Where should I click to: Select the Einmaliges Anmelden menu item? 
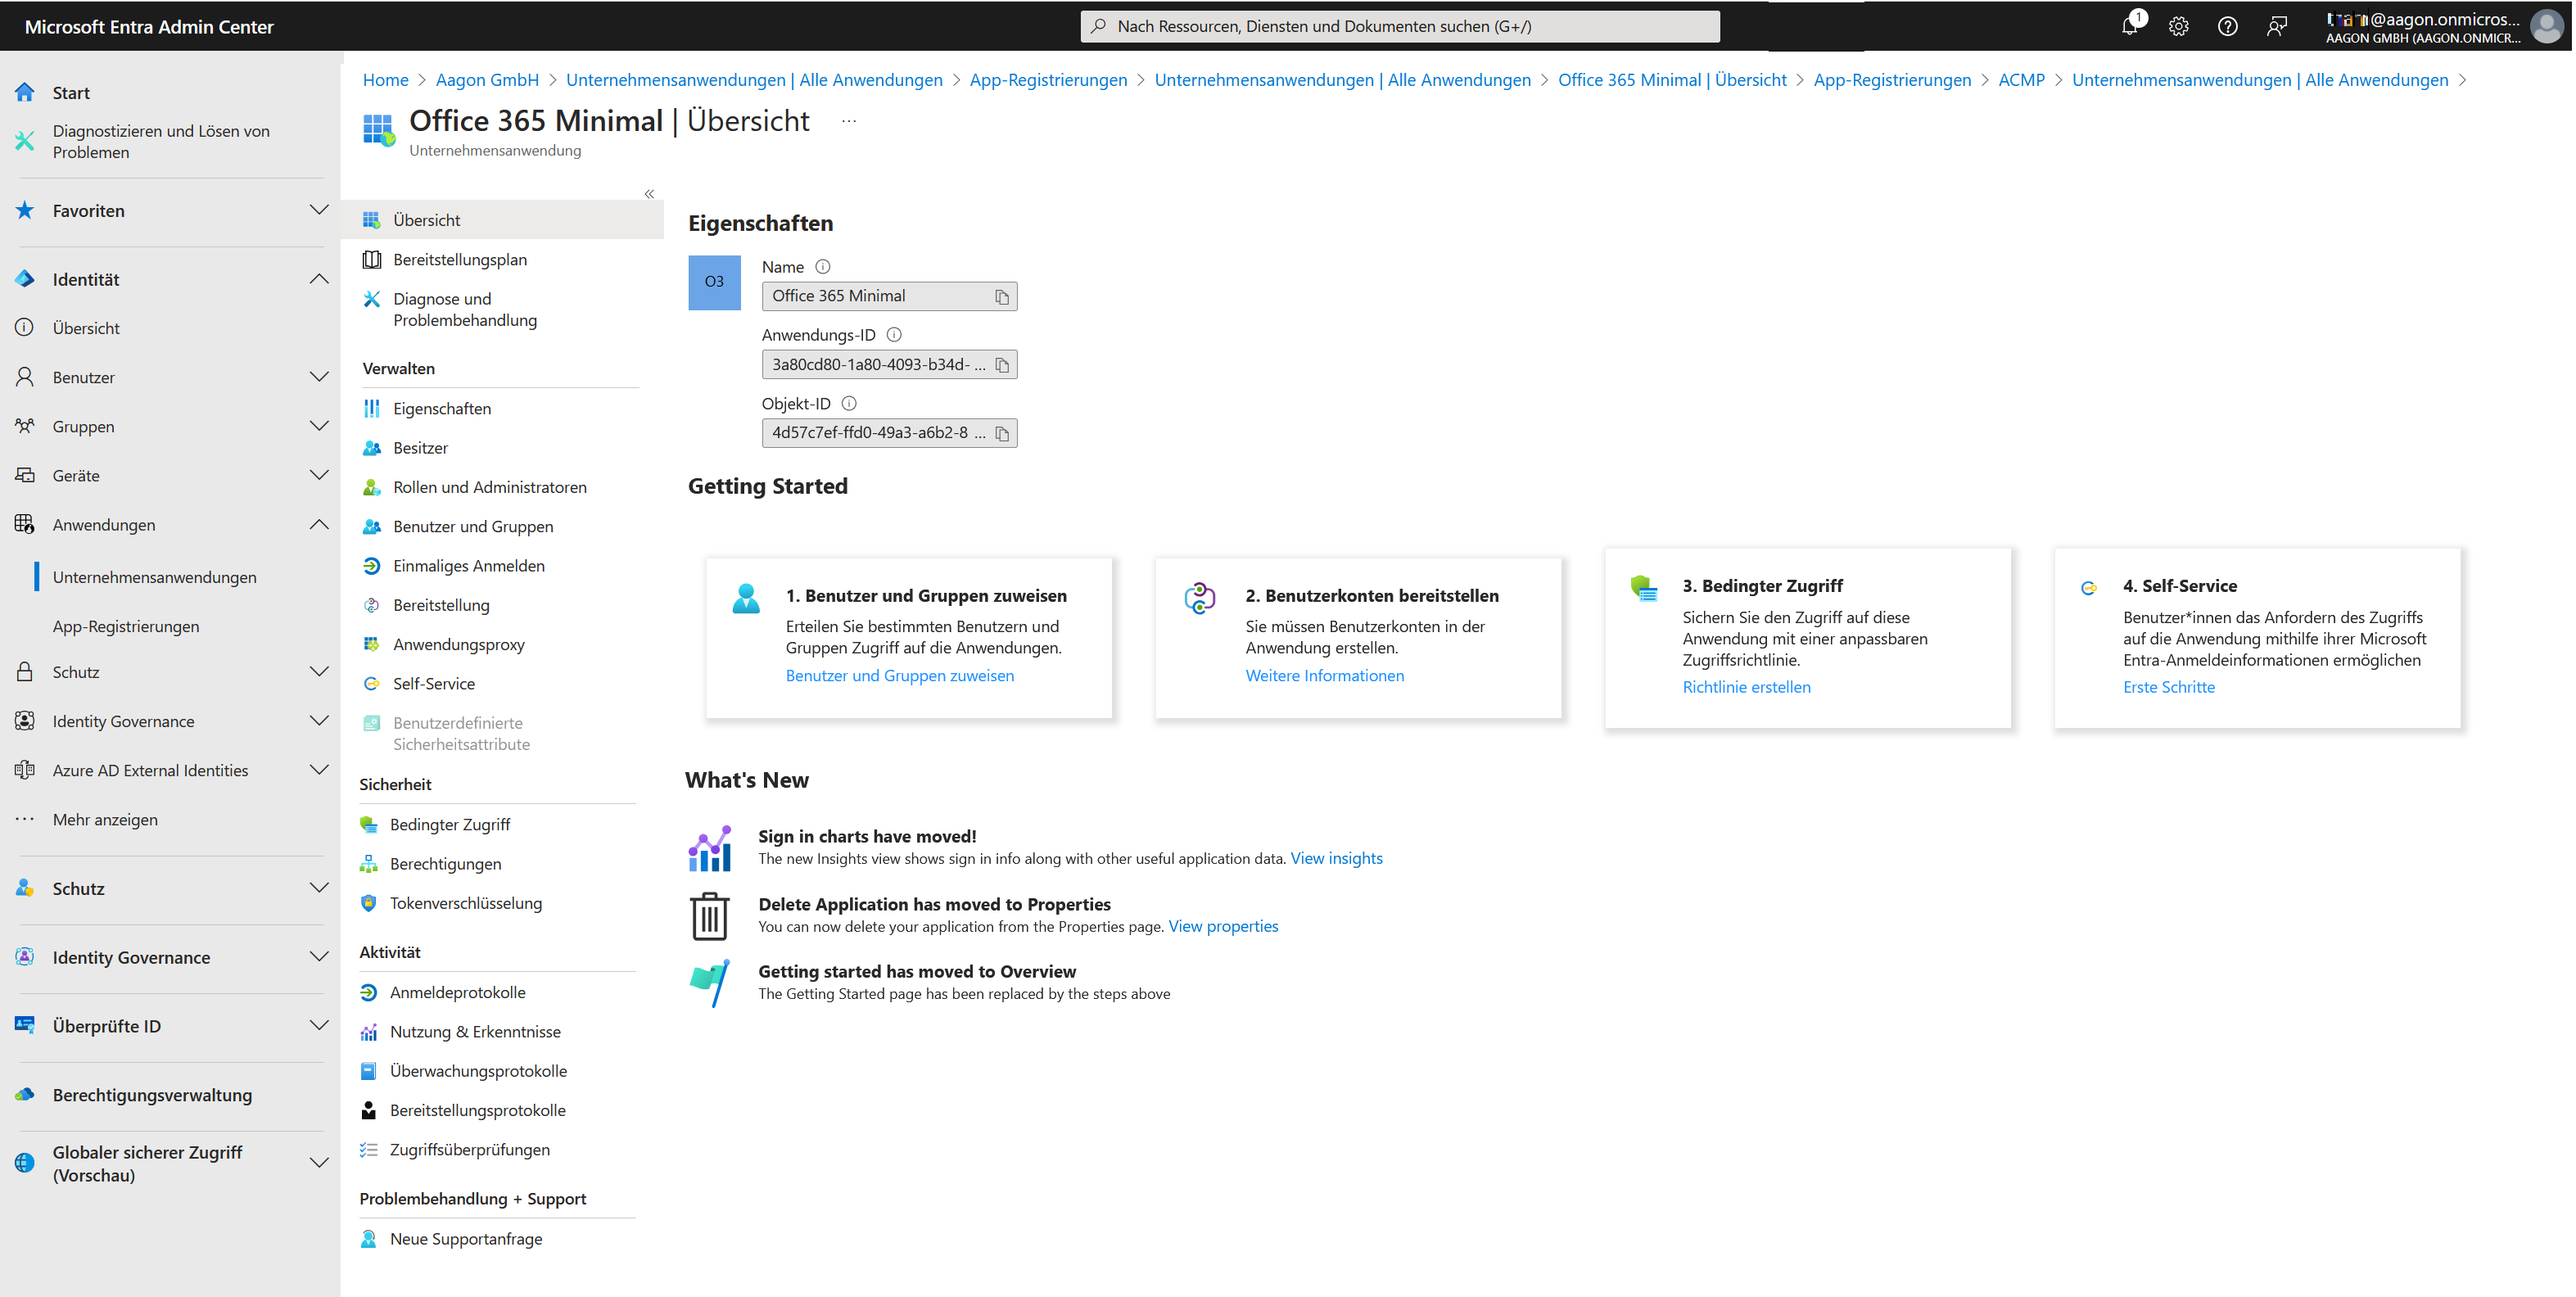tap(468, 565)
